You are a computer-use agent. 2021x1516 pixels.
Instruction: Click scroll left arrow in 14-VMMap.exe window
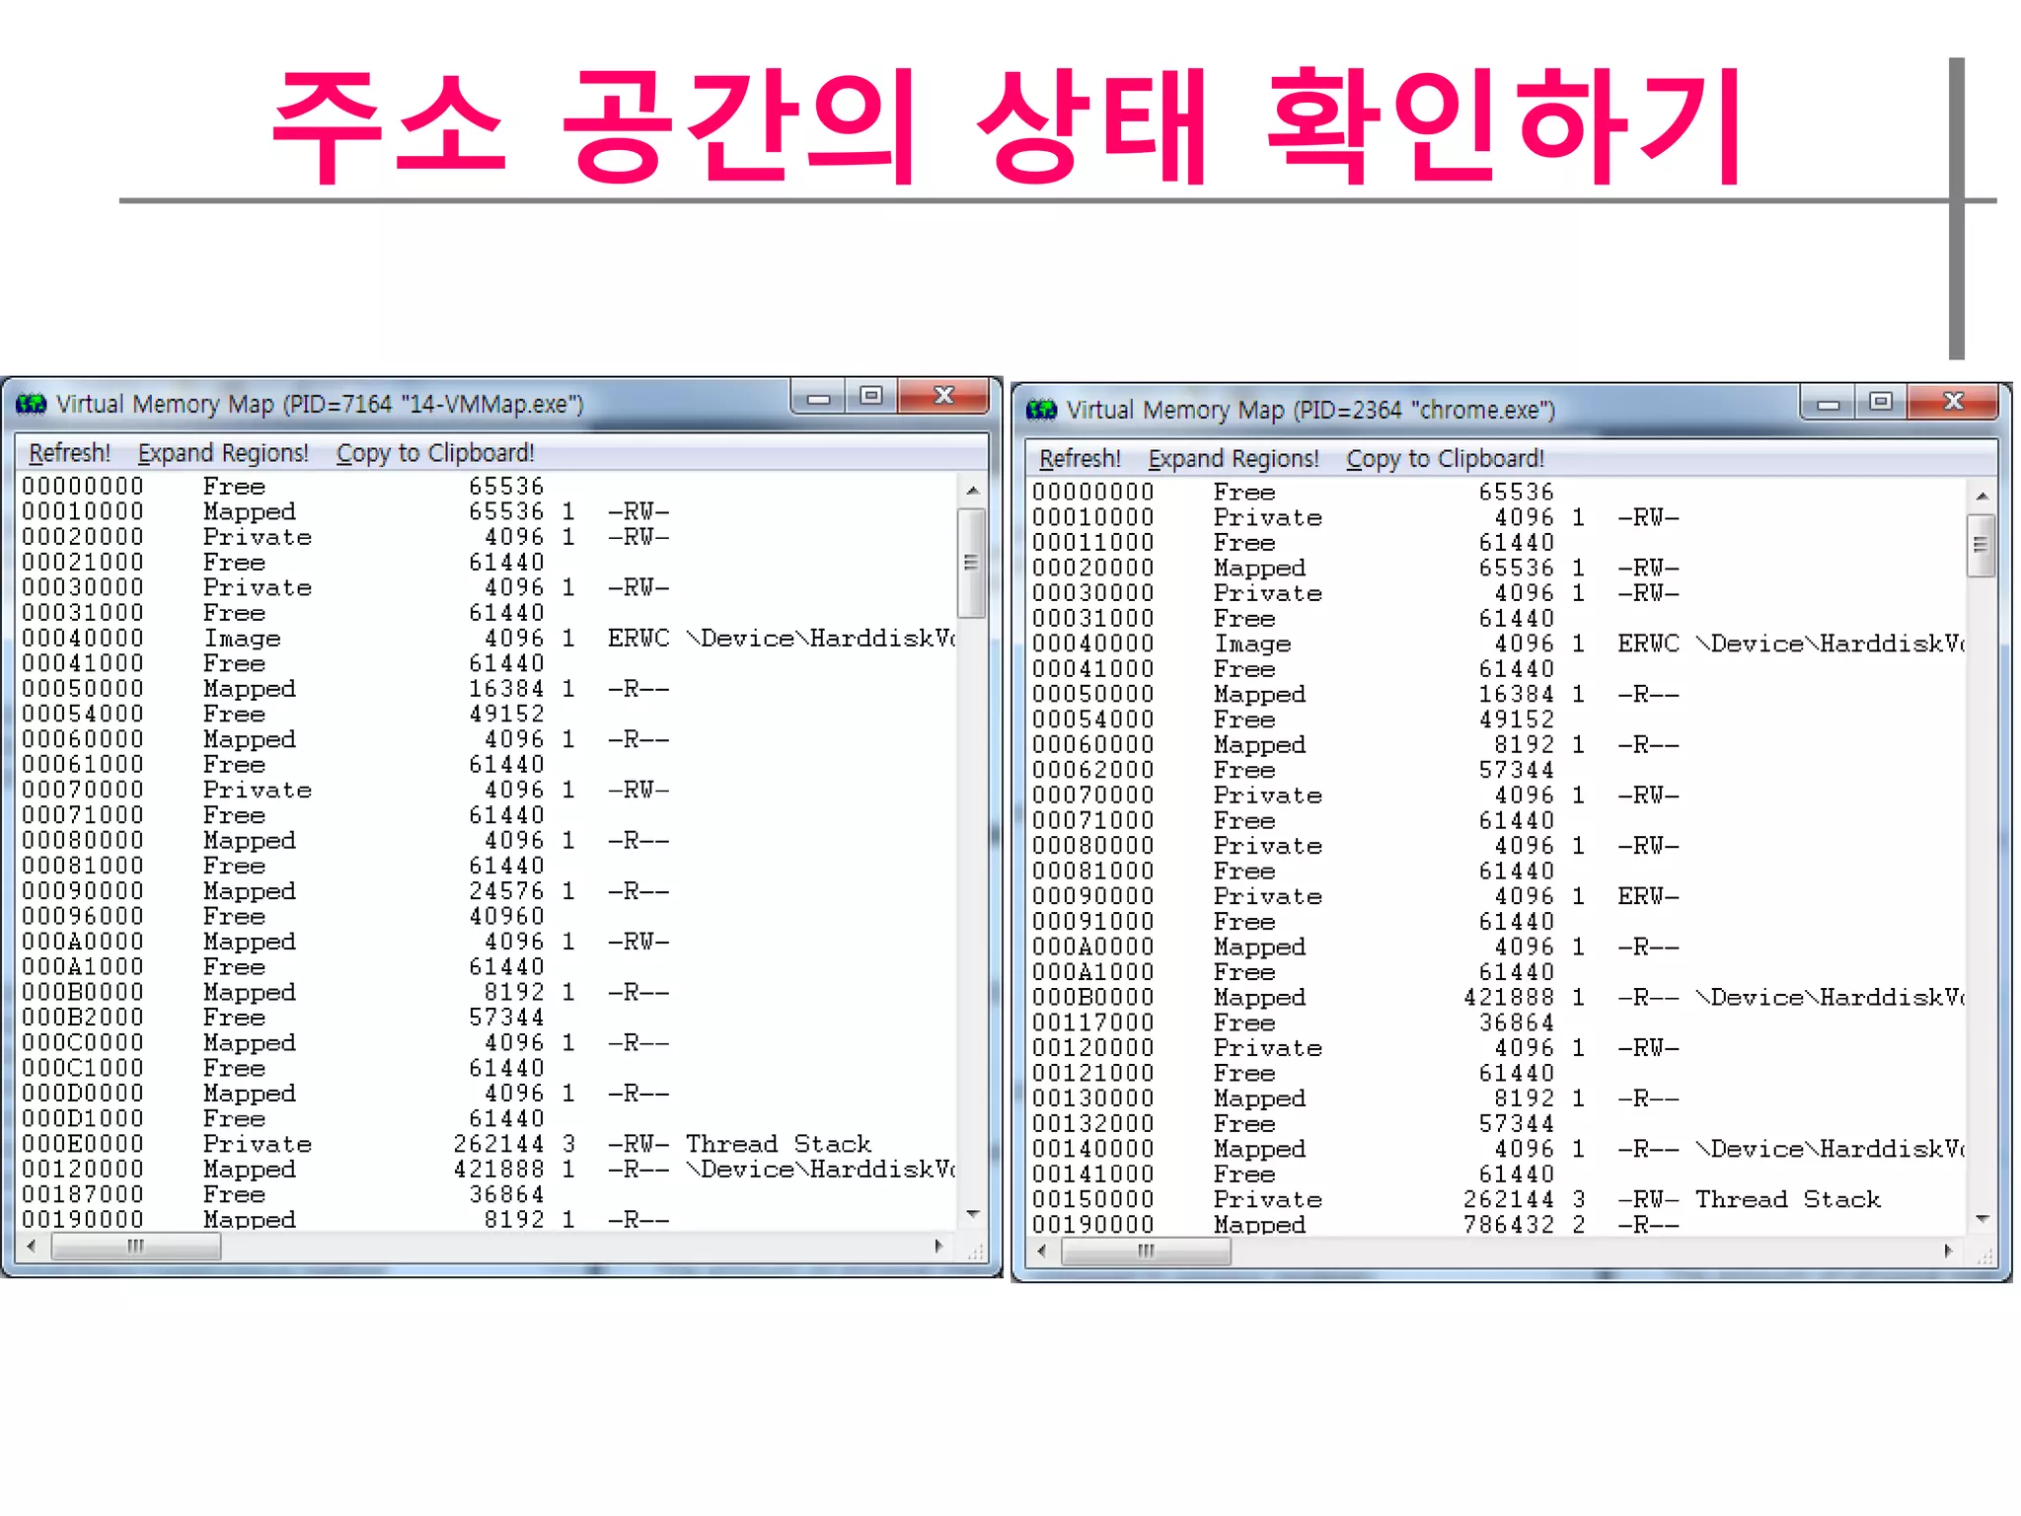coord(33,1247)
